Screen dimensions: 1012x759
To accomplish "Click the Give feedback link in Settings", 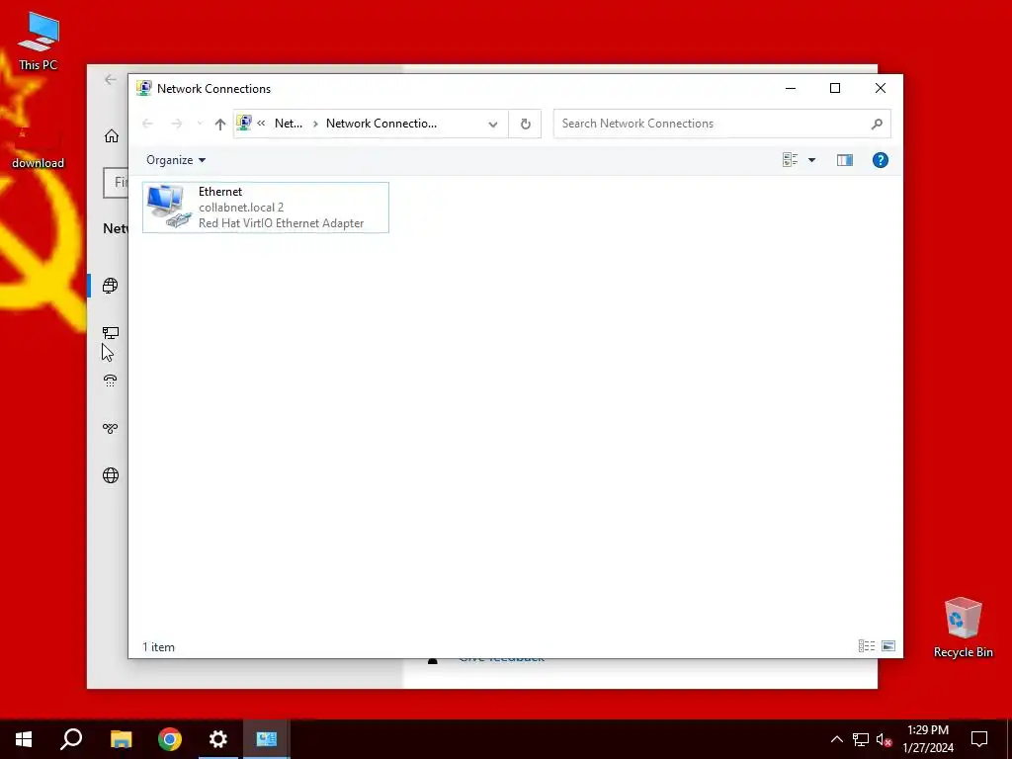I will tap(501, 659).
